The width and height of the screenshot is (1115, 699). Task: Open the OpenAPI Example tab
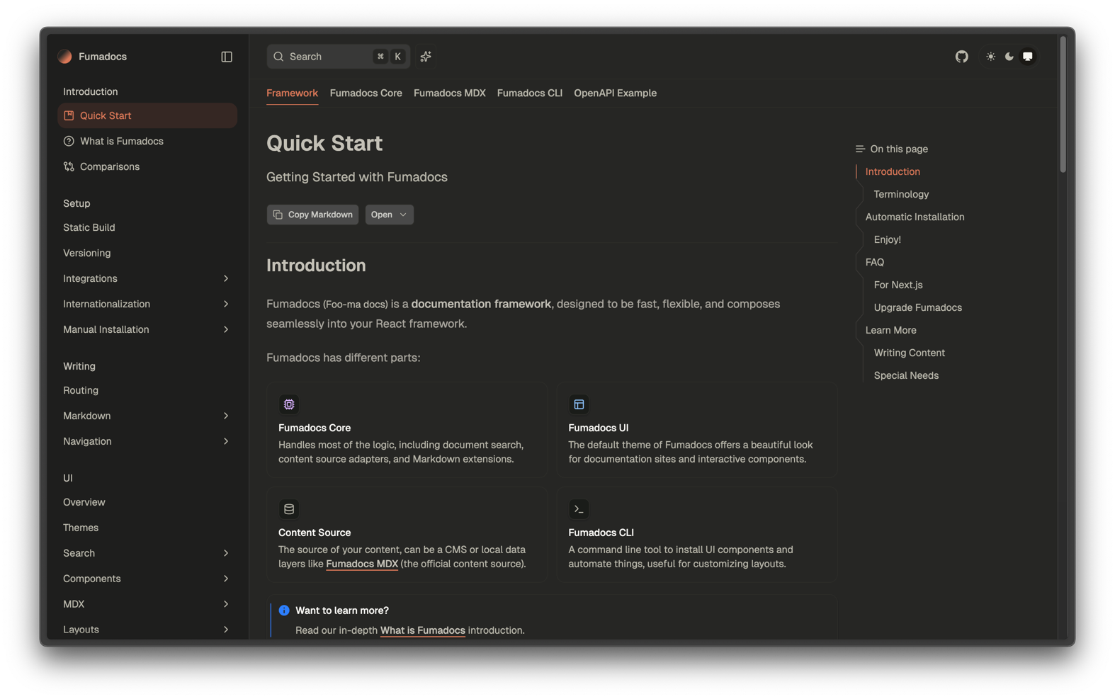click(x=615, y=93)
